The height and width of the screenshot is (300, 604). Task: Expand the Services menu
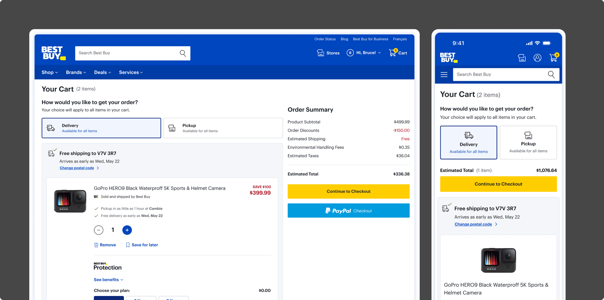pos(131,72)
